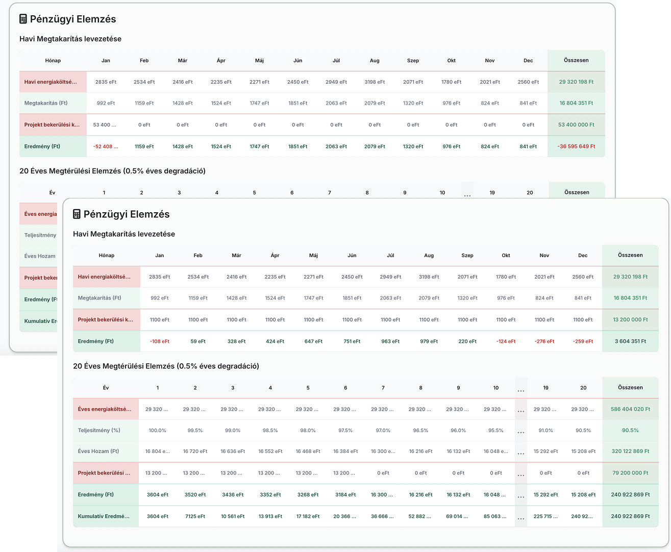Click the Teljesítmény (%) row label
Image resolution: width=671 pixels, height=552 pixels.
(99, 430)
